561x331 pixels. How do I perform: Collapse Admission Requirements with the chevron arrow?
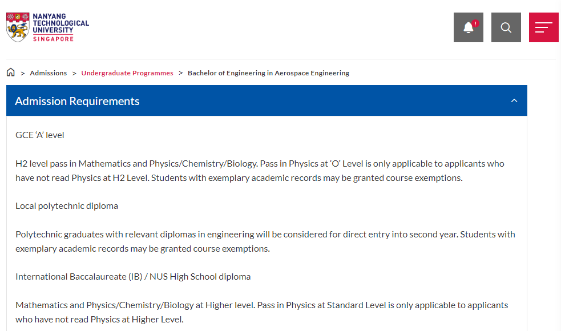514,100
